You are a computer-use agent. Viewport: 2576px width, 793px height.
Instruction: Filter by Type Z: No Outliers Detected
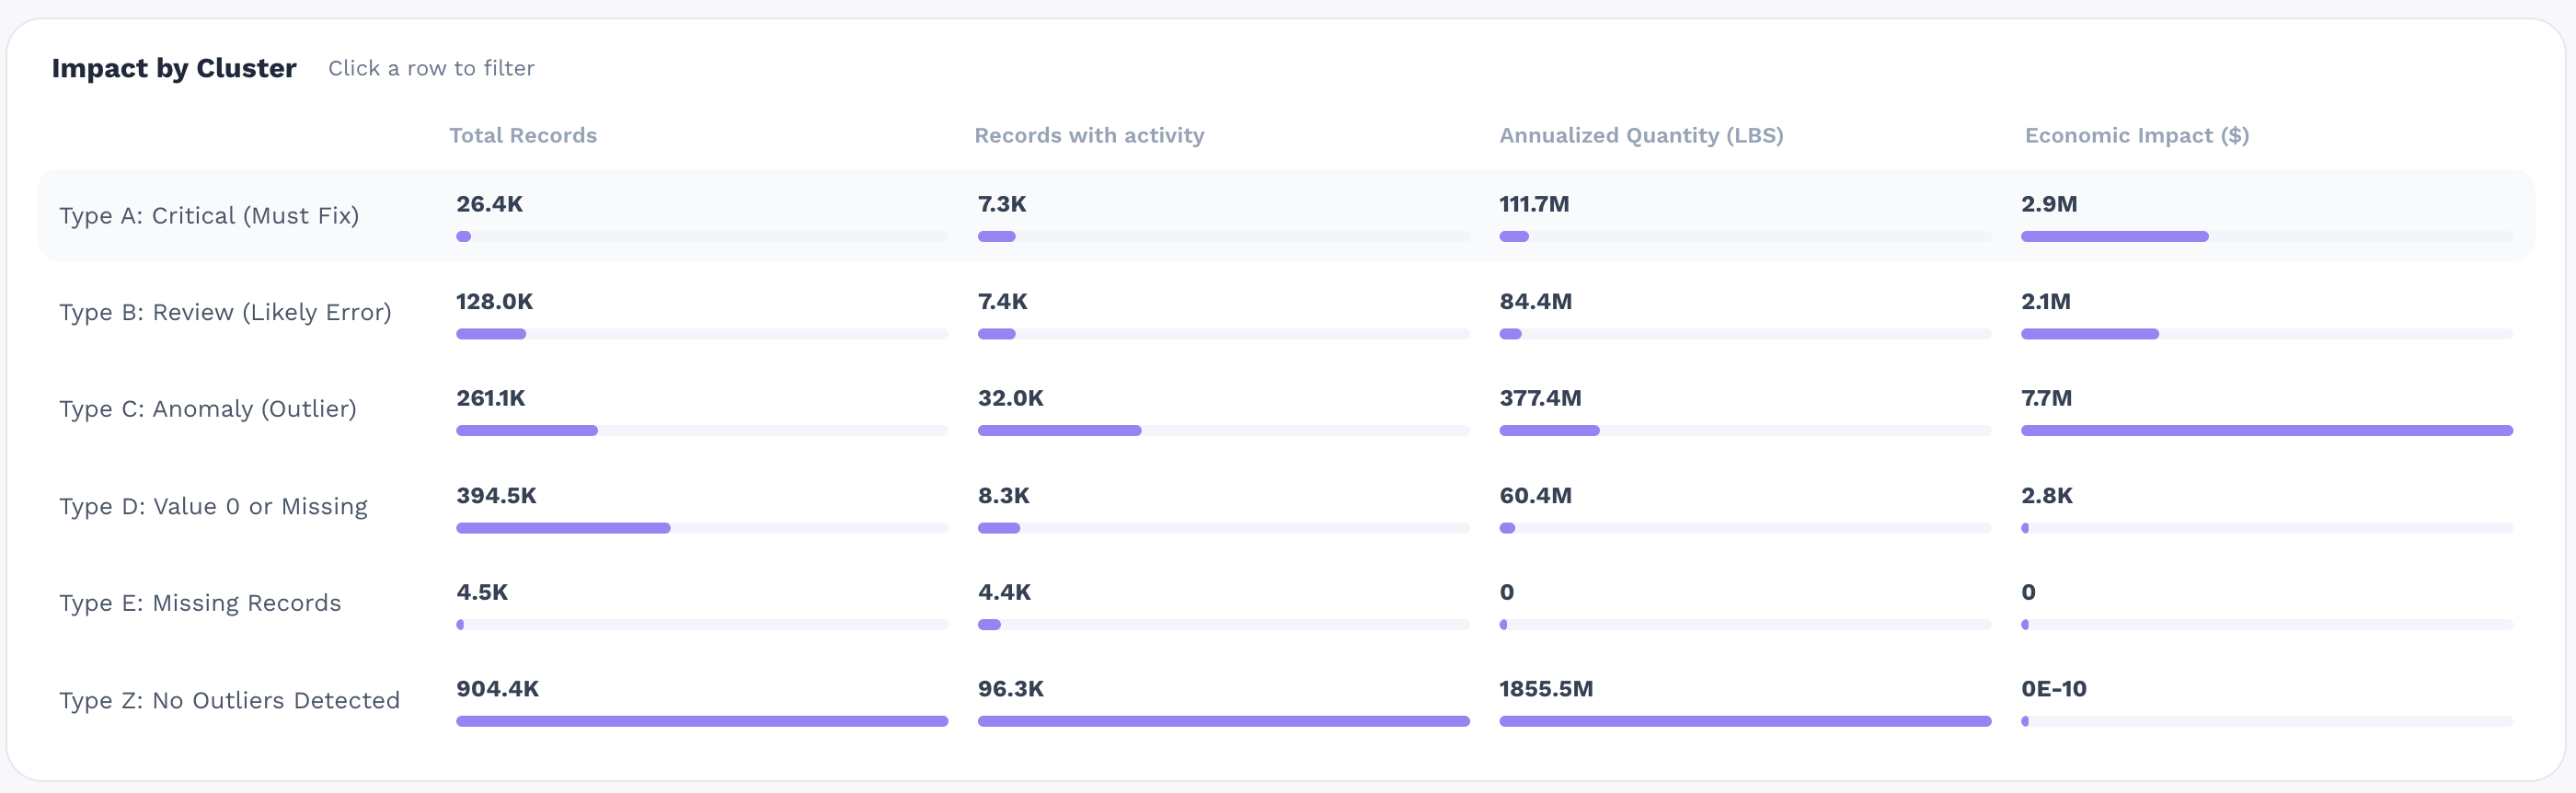point(229,700)
